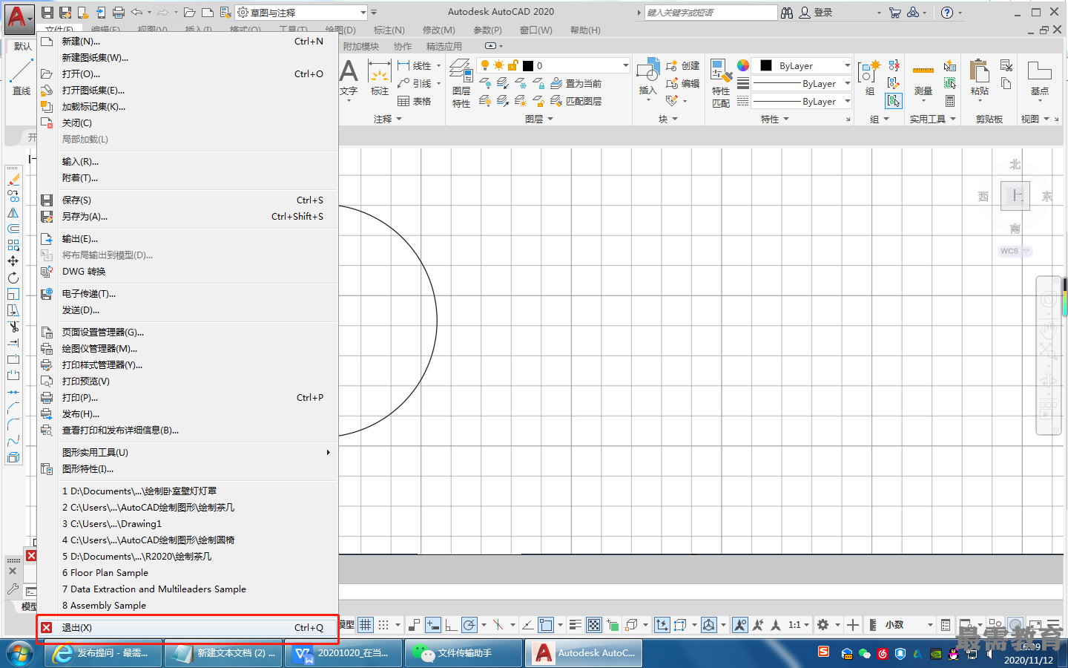
Task: Choose 打印(P)... in the file menu
Action: [x=188, y=398]
